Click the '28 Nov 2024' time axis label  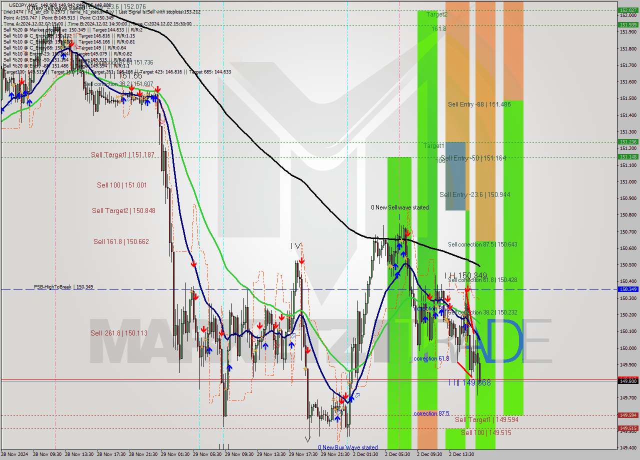(15, 455)
